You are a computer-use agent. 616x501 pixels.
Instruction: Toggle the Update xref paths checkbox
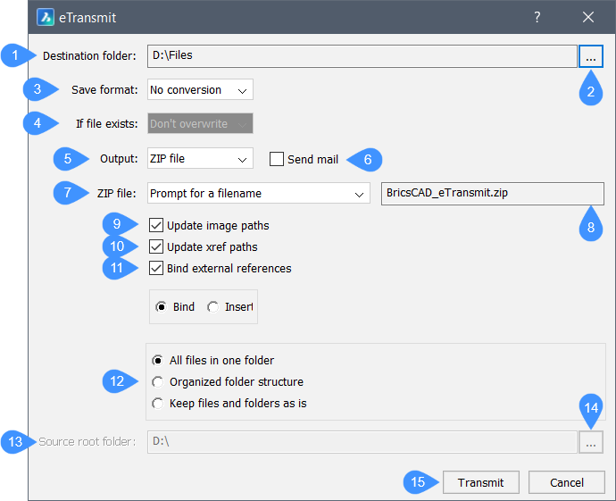point(156,246)
